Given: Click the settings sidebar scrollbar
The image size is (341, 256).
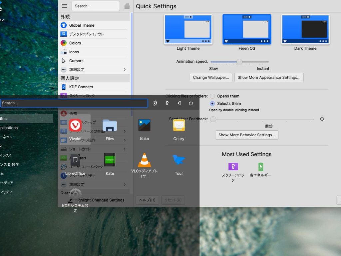Looking at the screenshot, I should [x=132, y=64].
